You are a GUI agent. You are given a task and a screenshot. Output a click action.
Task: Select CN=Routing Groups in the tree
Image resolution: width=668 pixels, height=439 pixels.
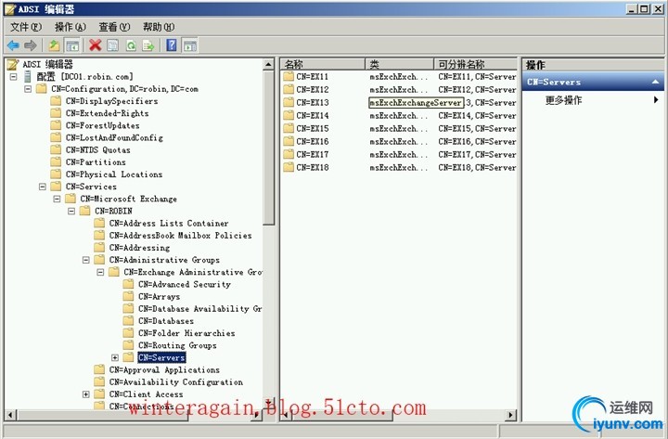[177, 345]
